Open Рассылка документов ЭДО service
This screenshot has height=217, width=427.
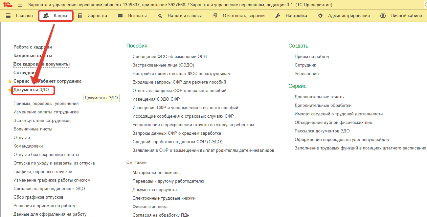[322, 131]
